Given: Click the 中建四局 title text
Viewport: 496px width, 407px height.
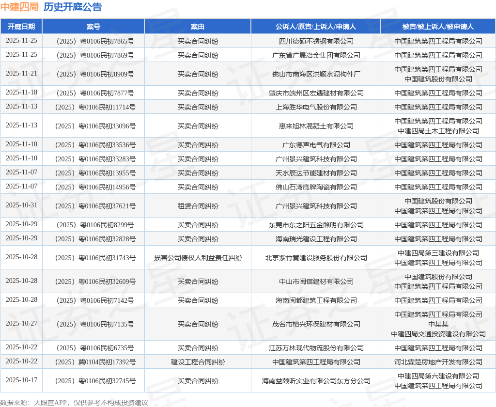Looking at the screenshot, I should pos(19,7).
